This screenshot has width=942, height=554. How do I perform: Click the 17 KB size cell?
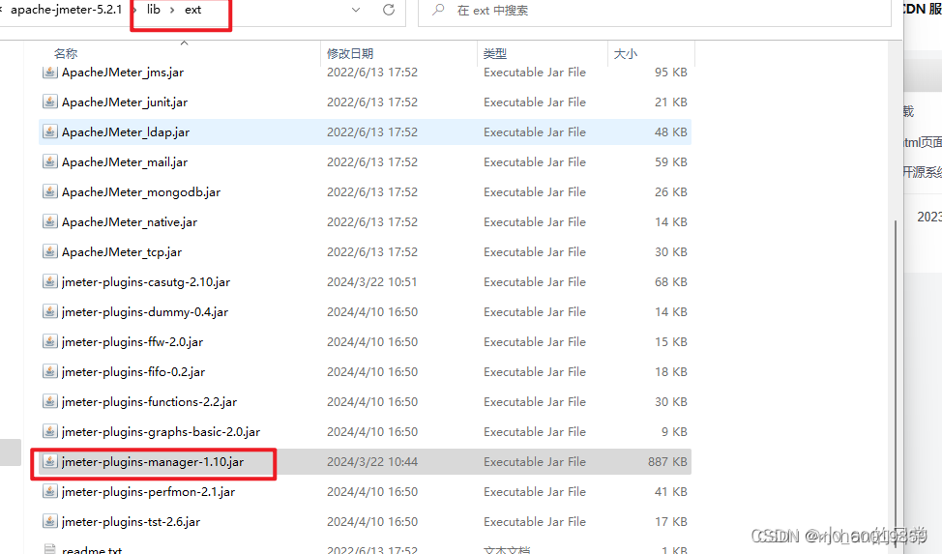click(671, 521)
